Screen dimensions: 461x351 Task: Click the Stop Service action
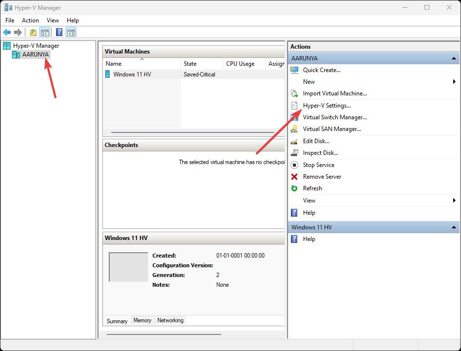(x=319, y=165)
